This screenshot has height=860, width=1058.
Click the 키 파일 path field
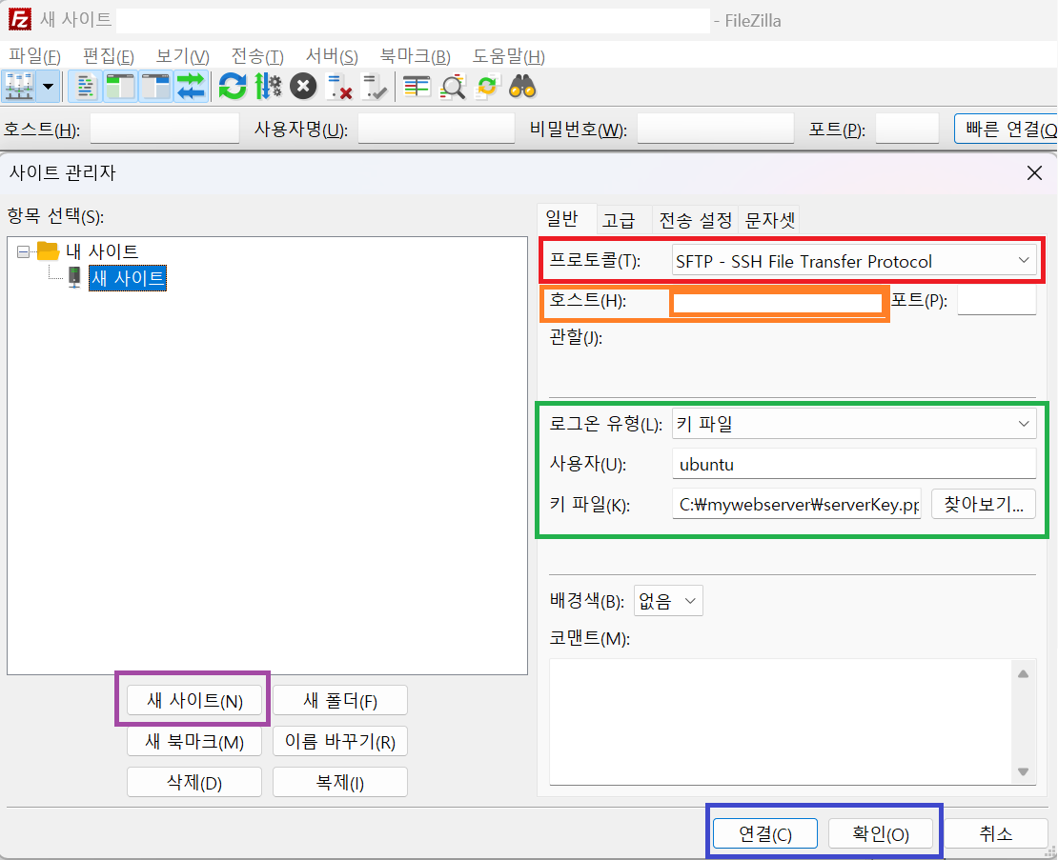797,504
